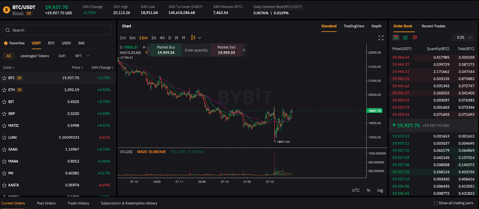Open the Trade History tab

pyautogui.click(x=78, y=203)
